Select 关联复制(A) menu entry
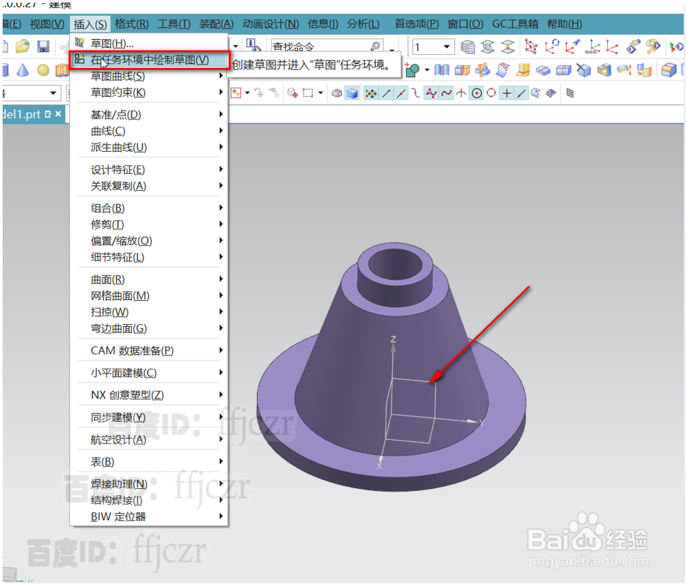Screen dimensions: 687x585 click(x=149, y=186)
